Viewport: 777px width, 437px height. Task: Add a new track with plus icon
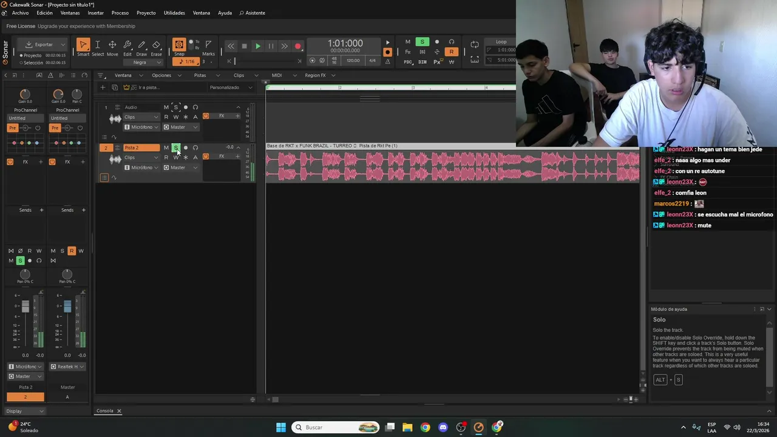pyautogui.click(x=103, y=87)
